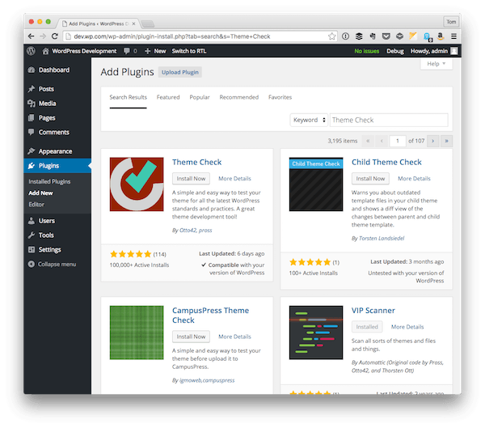Select the Plugins sidebar menu item

coord(57,166)
